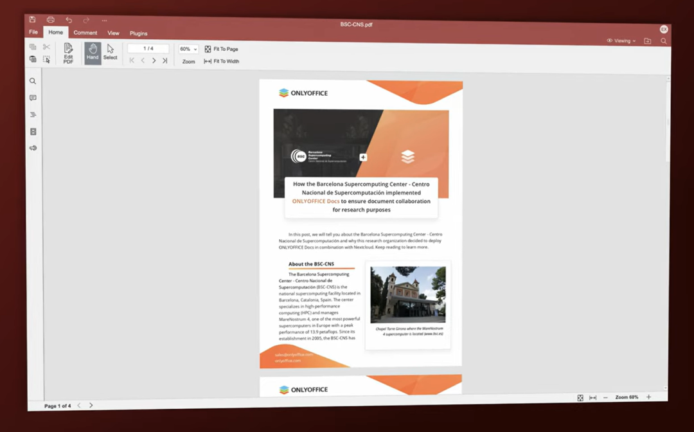Click the Barcelona Supercomputing Center banner logo

[319, 157]
